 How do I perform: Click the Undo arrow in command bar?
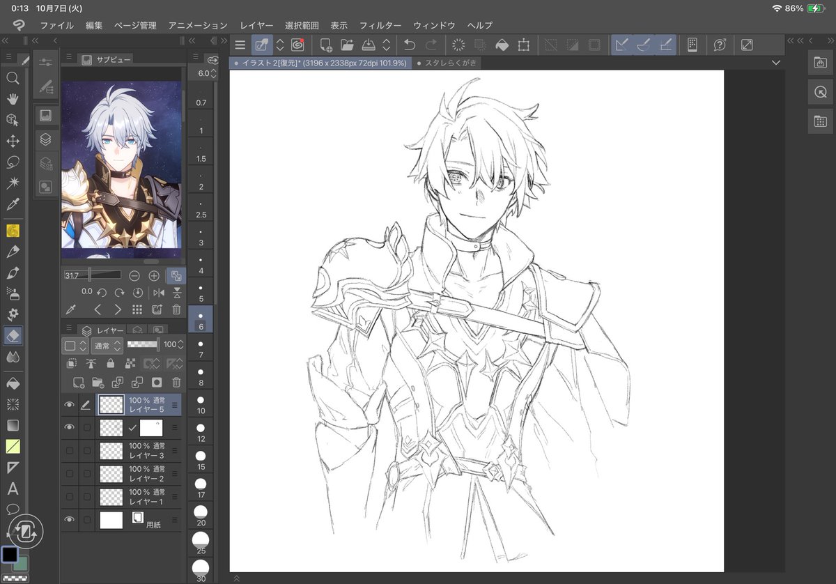(x=410, y=45)
